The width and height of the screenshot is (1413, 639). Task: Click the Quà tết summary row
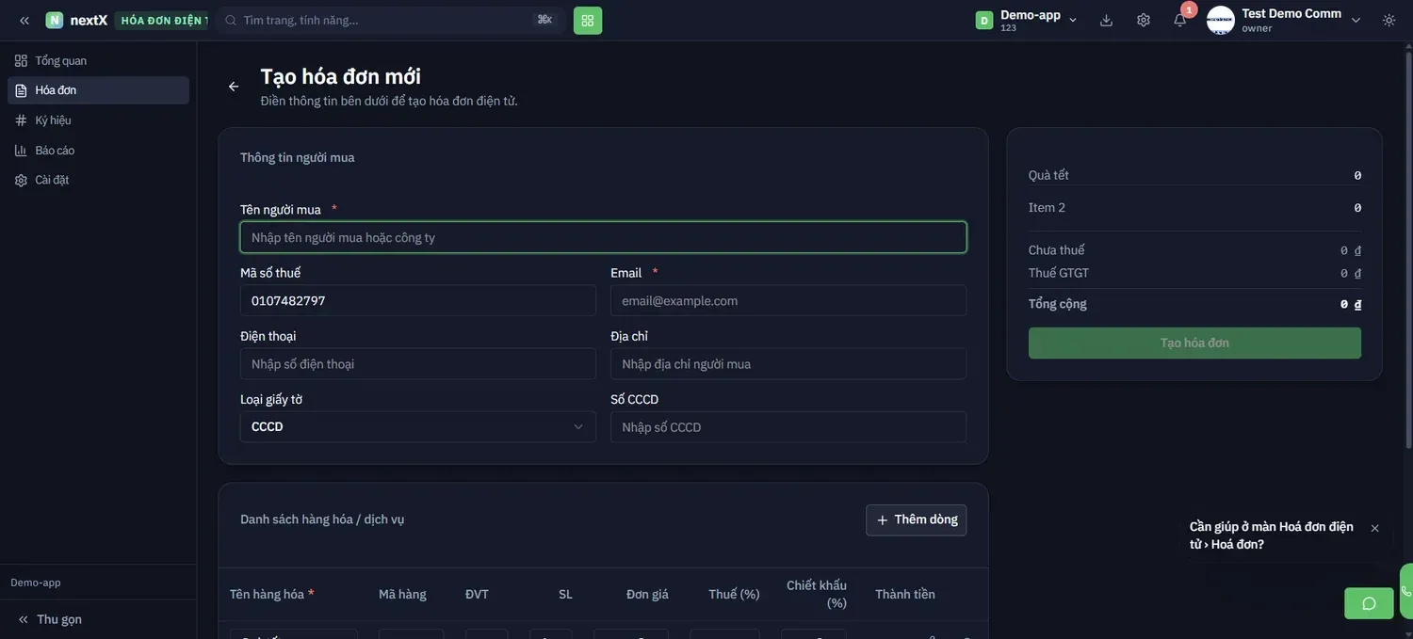(1194, 175)
